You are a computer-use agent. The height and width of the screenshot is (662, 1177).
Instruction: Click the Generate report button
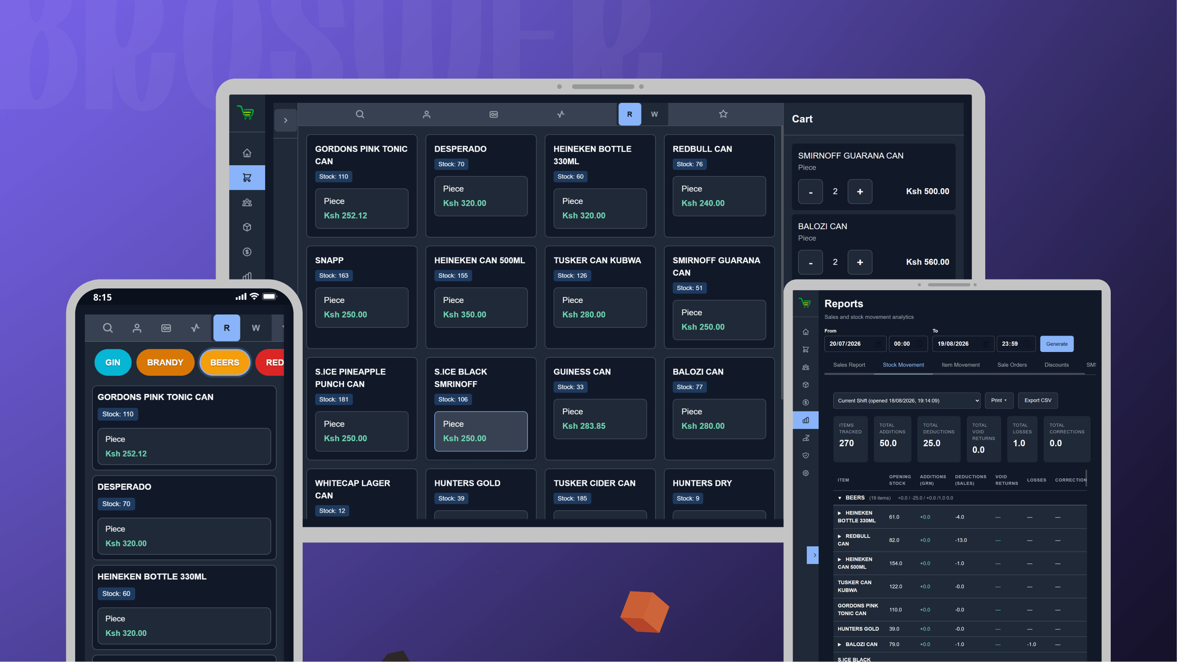(1057, 344)
